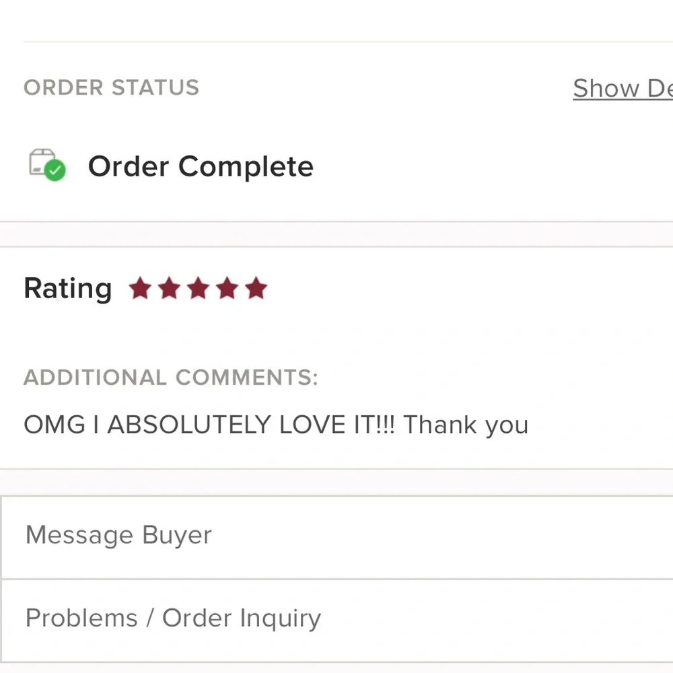
Task: Click the word "Inquiry" in bottom row
Action: click(280, 619)
